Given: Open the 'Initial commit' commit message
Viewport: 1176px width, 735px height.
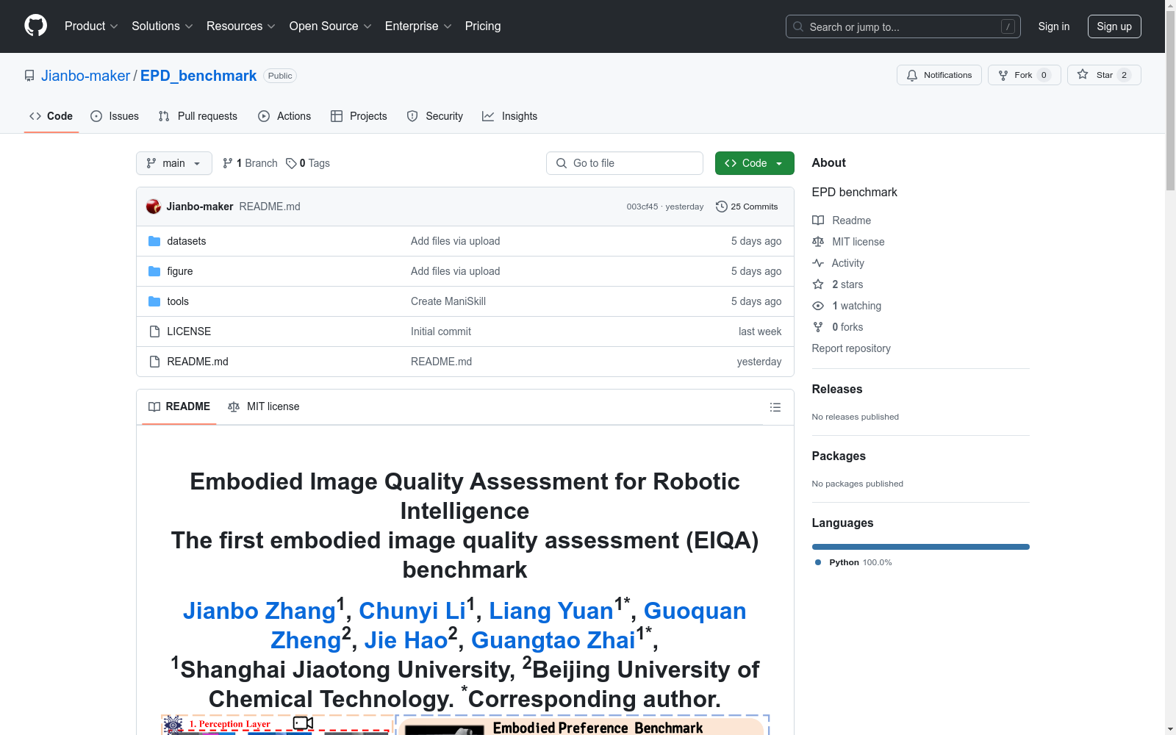Looking at the screenshot, I should click(x=441, y=331).
